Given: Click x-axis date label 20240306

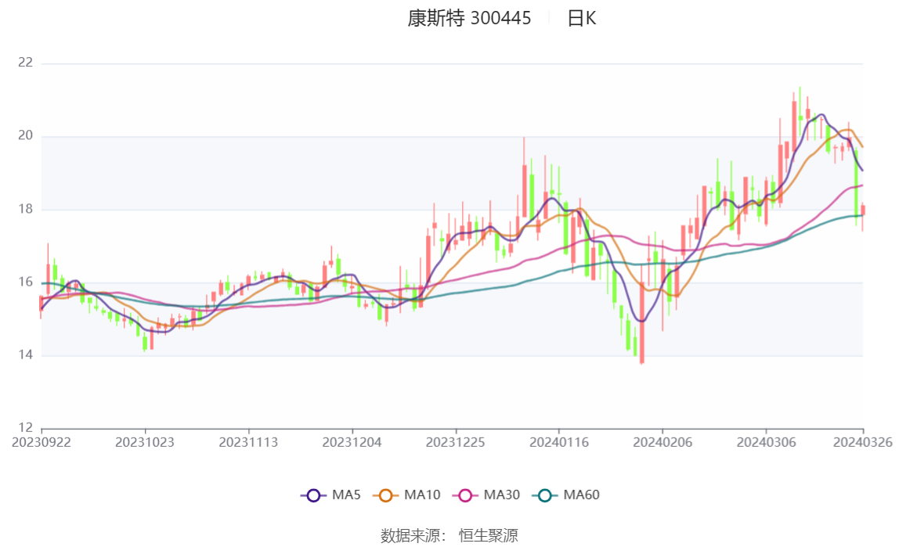Looking at the screenshot, I should 766,442.
